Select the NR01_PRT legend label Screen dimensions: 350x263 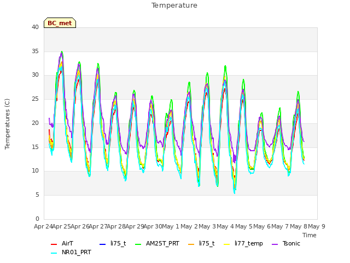click(x=77, y=253)
